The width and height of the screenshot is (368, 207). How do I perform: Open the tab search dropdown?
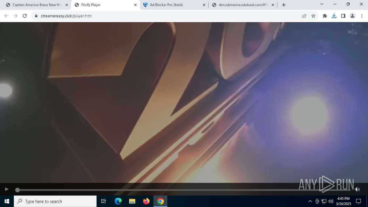(322, 4)
